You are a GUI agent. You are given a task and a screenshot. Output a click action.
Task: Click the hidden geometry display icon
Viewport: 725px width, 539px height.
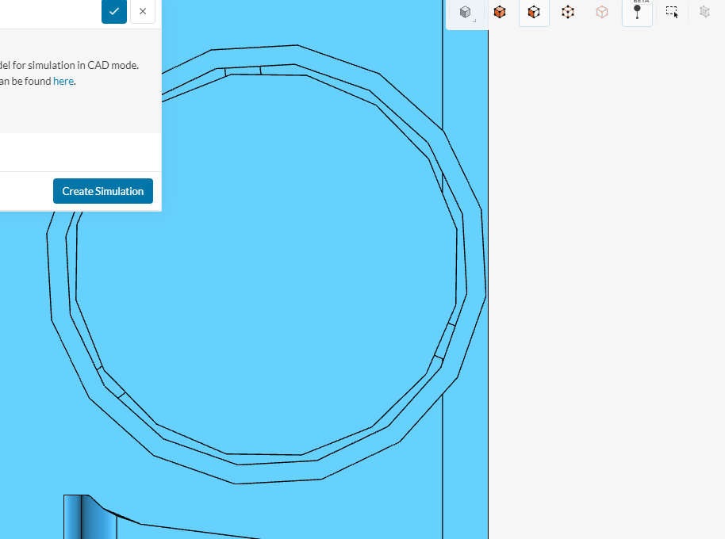704,13
